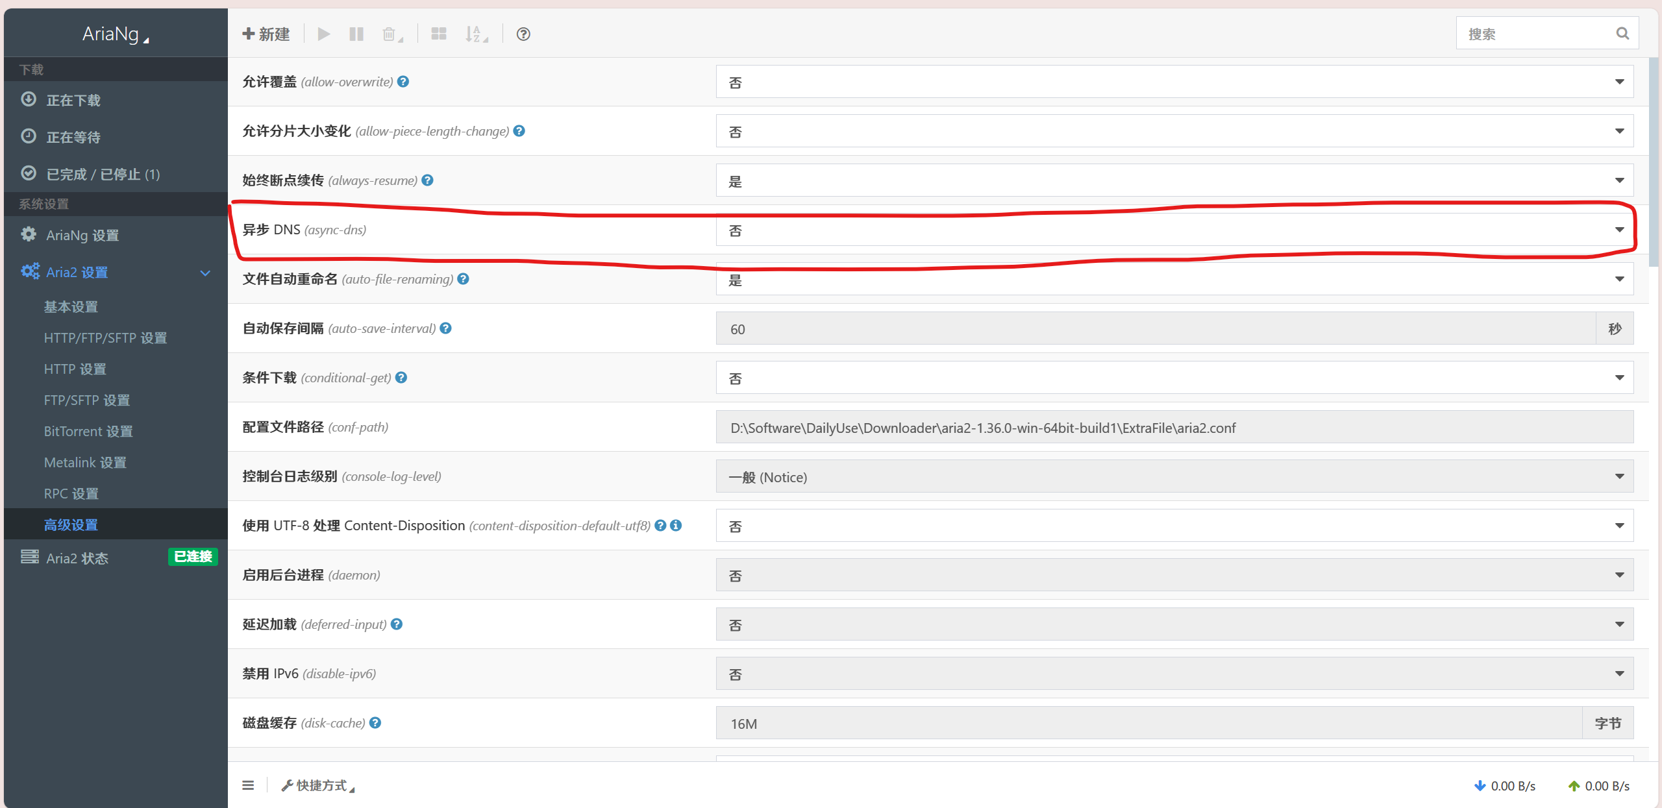Screen dimensions: 1662x808
Task: Open async-dns dropdown
Action: (x=1174, y=230)
